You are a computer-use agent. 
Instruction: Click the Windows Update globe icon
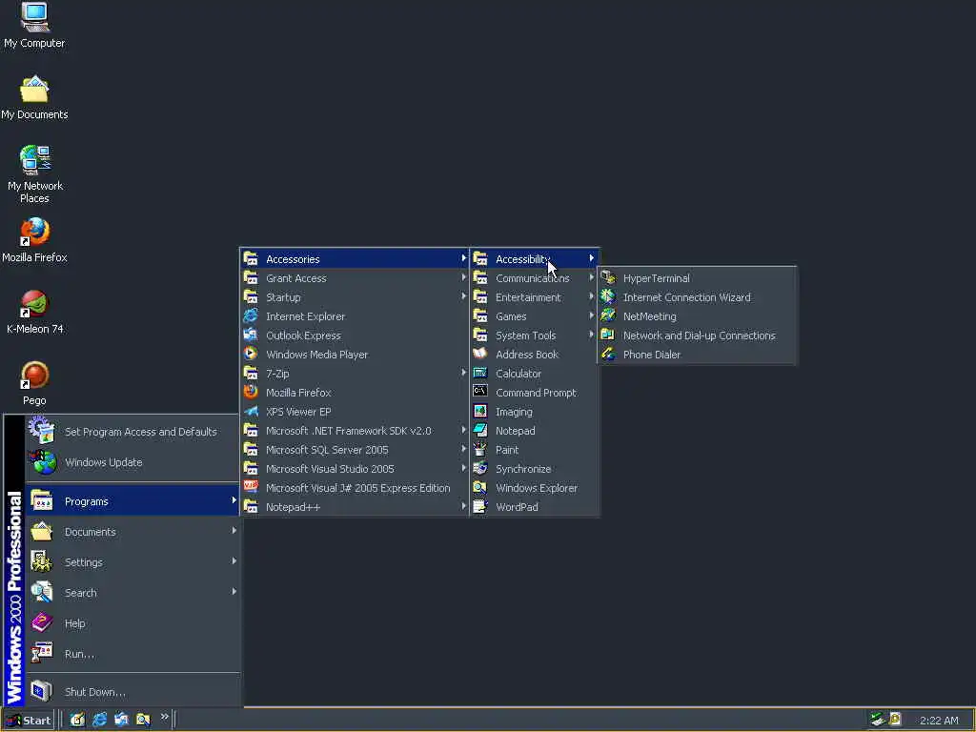[x=43, y=462]
